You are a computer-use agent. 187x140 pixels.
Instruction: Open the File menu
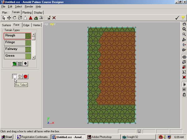click(x=3, y=7)
